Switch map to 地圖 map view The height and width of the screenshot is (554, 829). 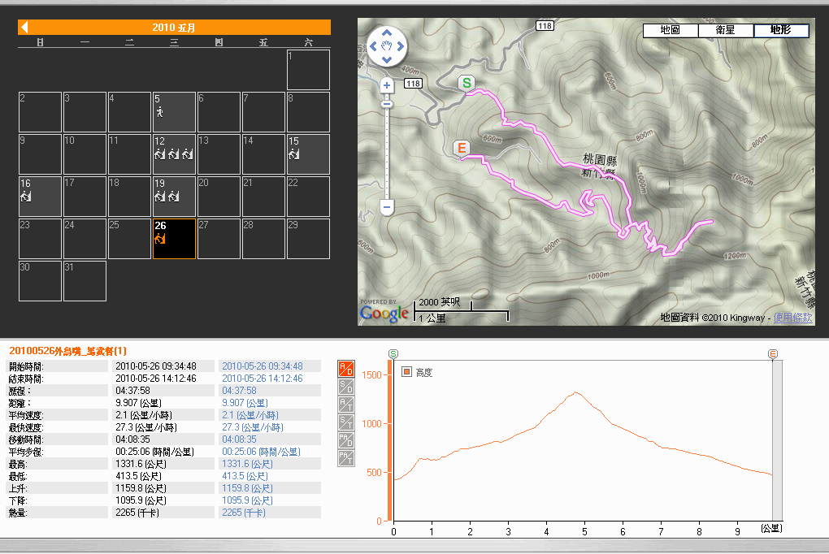pyautogui.click(x=671, y=30)
